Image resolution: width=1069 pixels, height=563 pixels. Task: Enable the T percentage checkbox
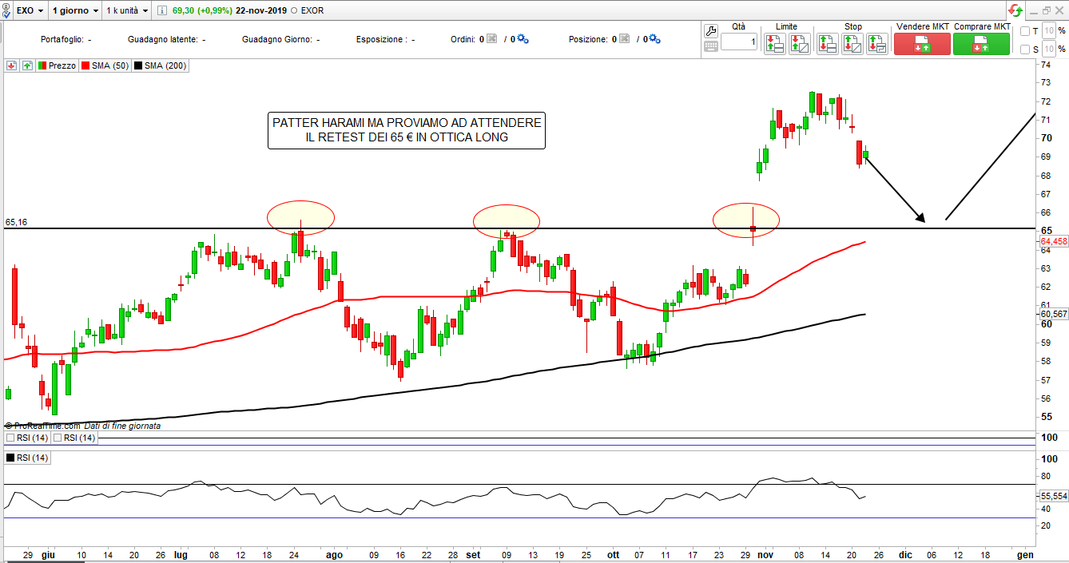[x=1025, y=31]
